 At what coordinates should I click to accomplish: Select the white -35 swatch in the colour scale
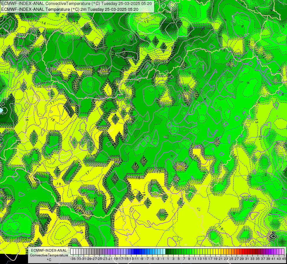point(72,251)
